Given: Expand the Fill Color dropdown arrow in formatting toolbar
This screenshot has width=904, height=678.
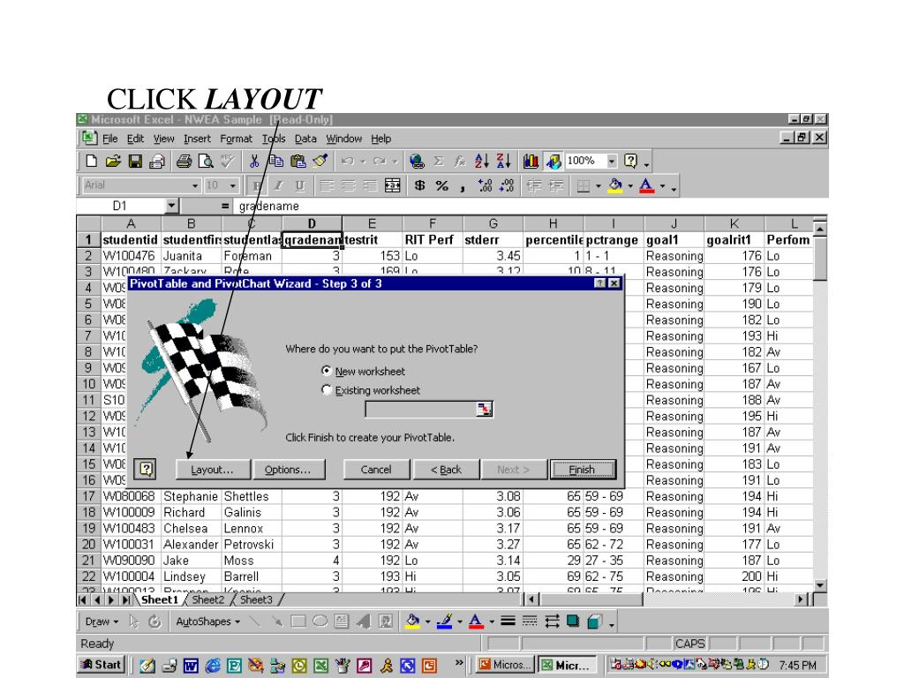Looking at the screenshot, I should (x=629, y=185).
